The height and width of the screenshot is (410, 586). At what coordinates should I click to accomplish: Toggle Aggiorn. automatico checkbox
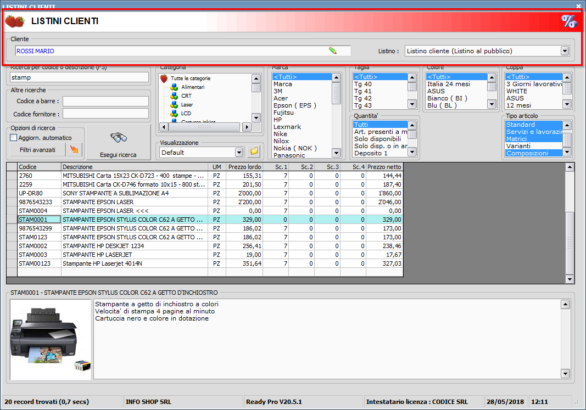(x=14, y=137)
